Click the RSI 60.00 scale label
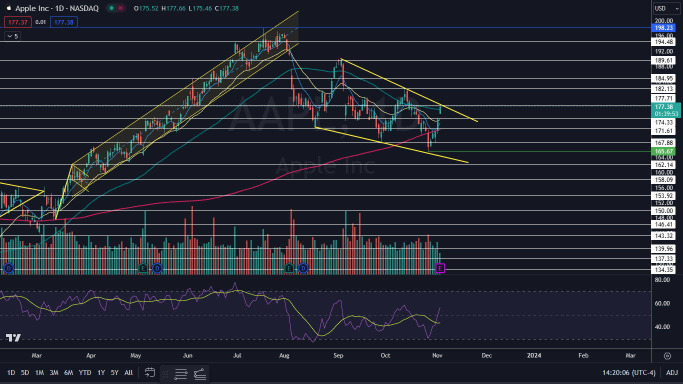The image size is (683, 384). pos(662,303)
